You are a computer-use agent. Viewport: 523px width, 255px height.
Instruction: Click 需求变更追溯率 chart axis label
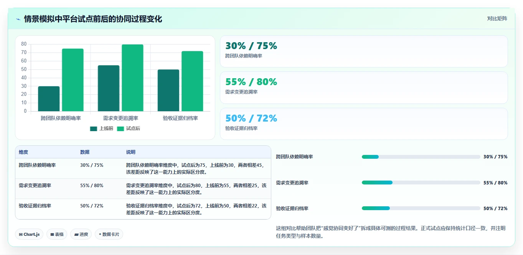click(x=120, y=118)
